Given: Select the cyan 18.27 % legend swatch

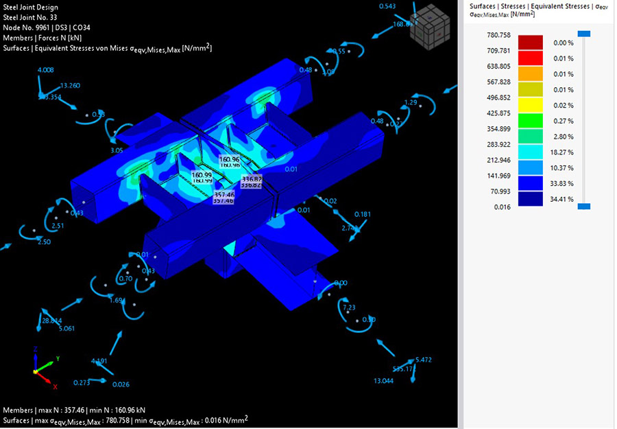Looking at the screenshot, I should point(530,152).
